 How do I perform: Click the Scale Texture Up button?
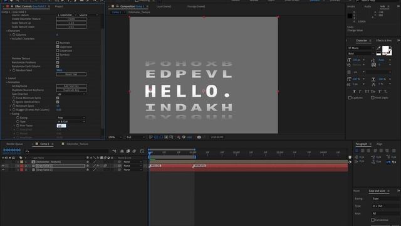pos(71,23)
